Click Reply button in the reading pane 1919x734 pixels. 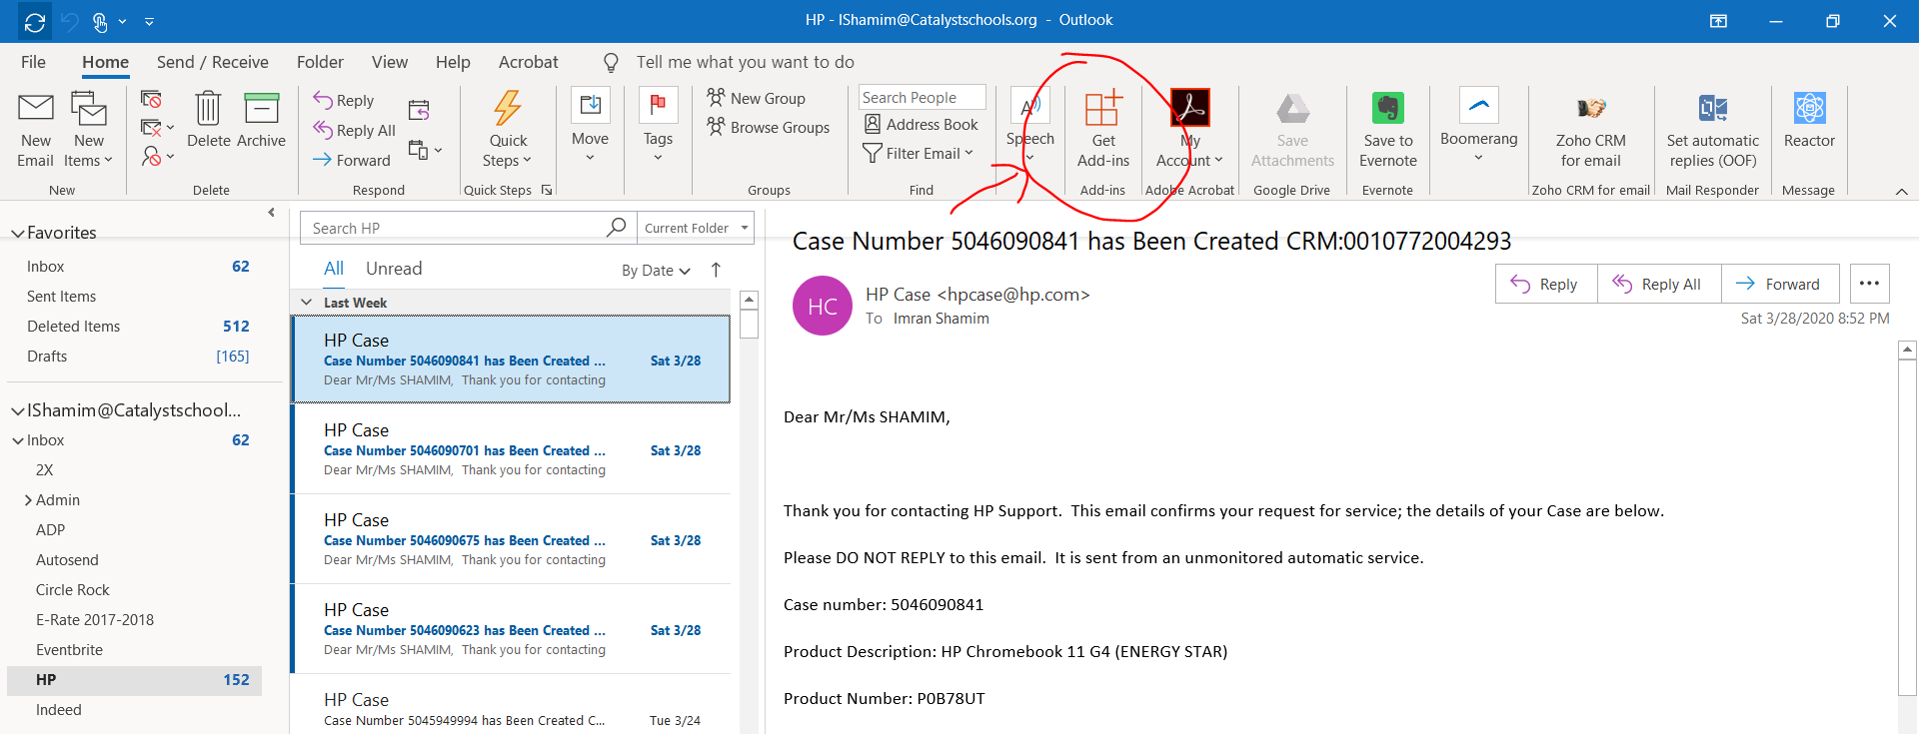(x=1546, y=284)
